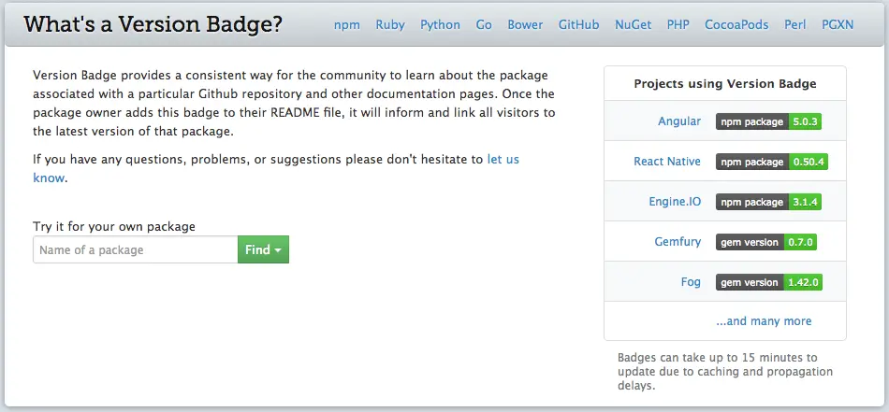Select the CocoaPods tab

(737, 24)
